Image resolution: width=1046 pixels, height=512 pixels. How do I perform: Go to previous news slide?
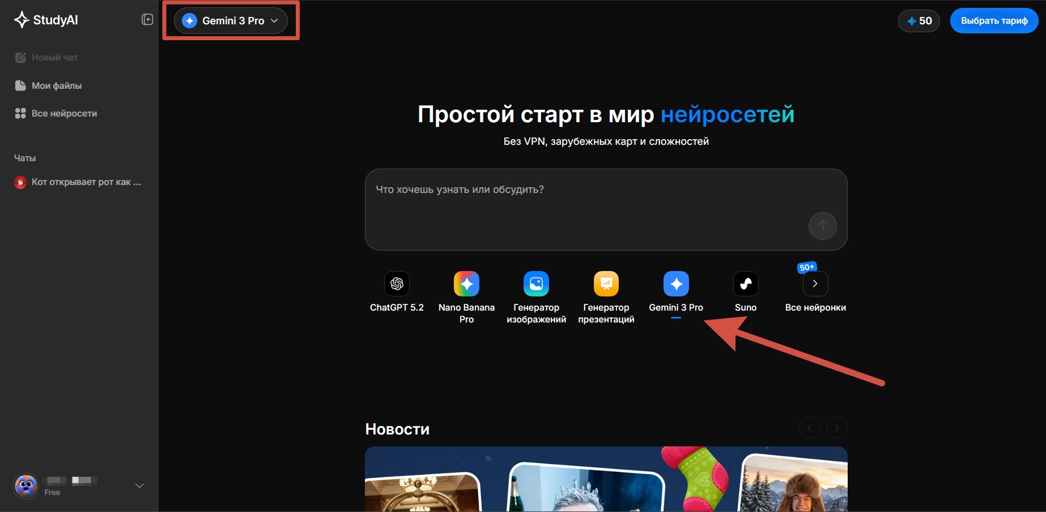[x=810, y=428]
